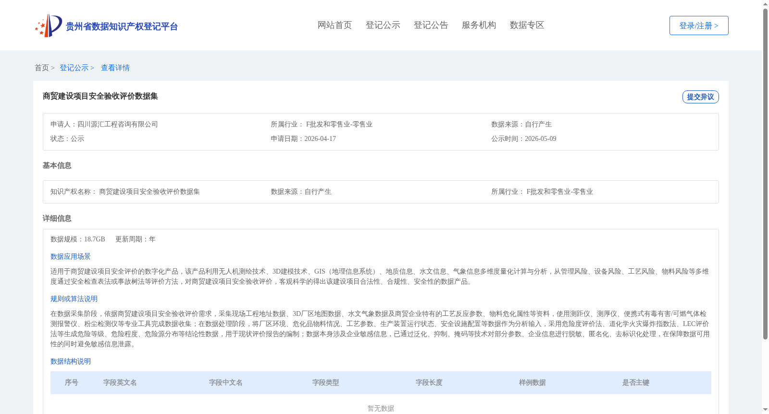769x414 pixels.
Task: Click the 字段英文名 column header
Action: tap(120, 382)
